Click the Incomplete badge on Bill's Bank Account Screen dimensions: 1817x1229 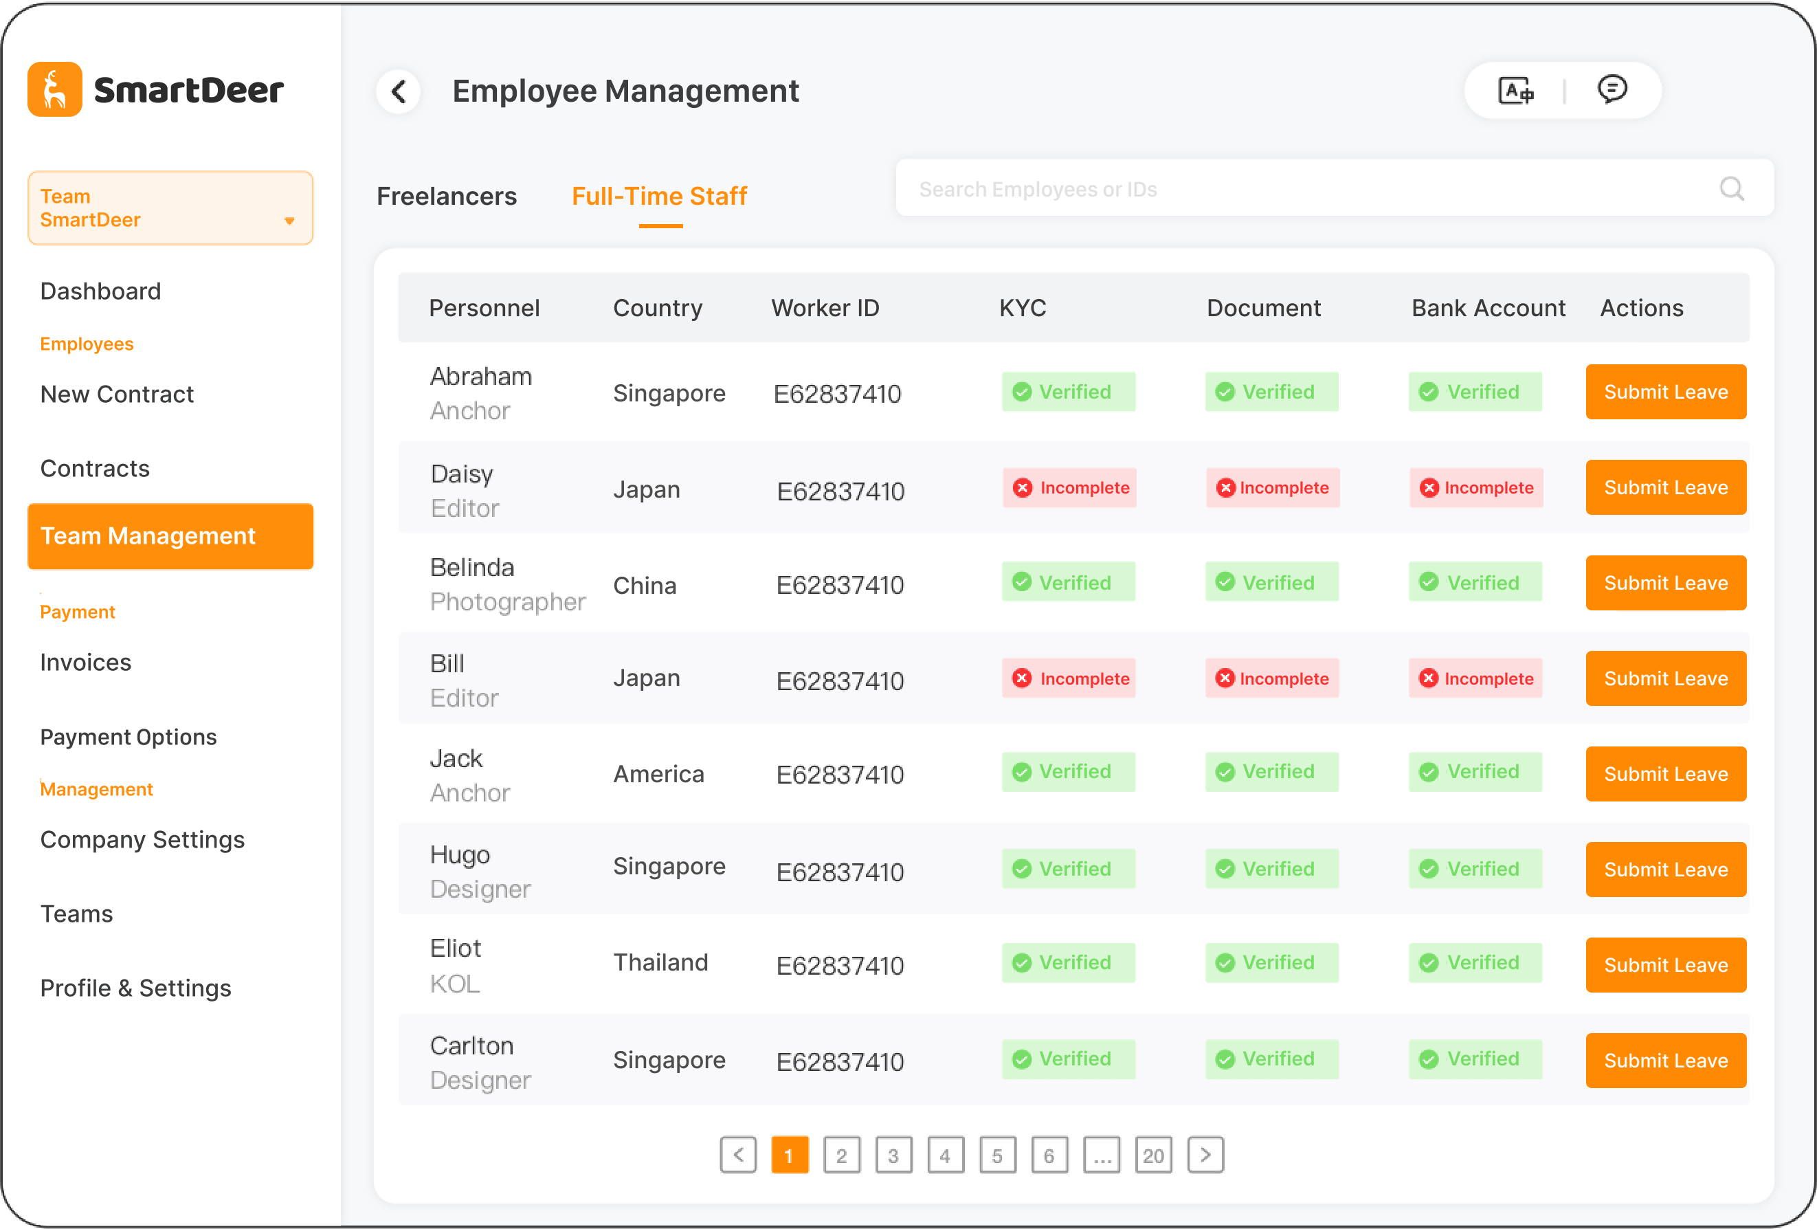pyautogui.click(x=1476, y=678)
